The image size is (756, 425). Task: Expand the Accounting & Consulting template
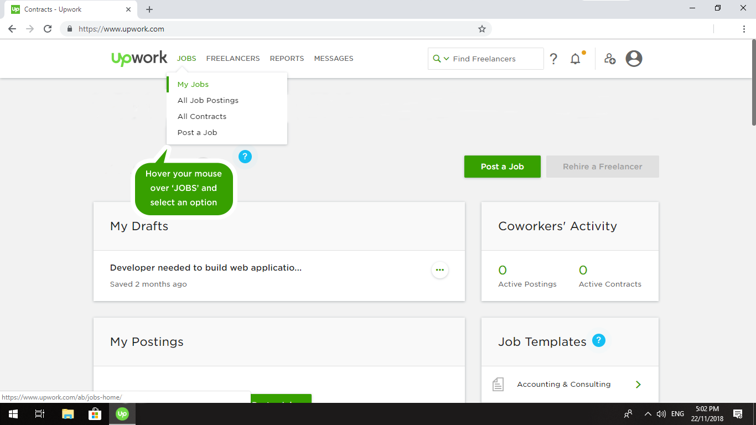pyautogui.click(x=638, y=384)
